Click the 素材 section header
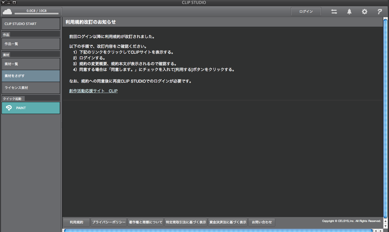Screen dimensions: 389x232 [x=6, y=55]
